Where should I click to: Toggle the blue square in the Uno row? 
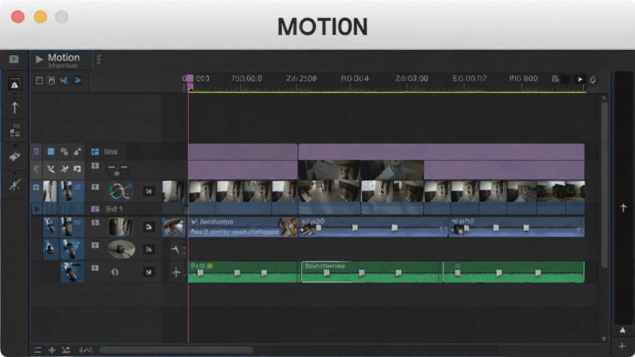(x=51, y=151)
